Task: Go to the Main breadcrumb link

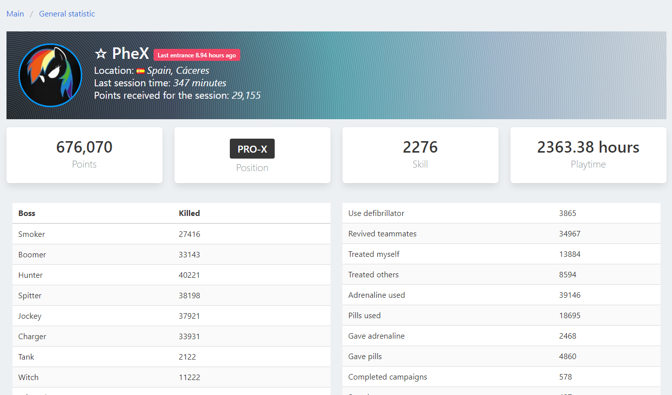Action: point(15,14)
